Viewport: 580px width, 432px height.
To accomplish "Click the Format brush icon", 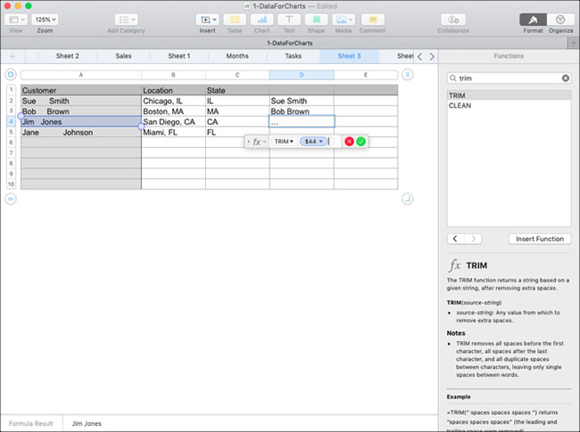I will [533, 19].
